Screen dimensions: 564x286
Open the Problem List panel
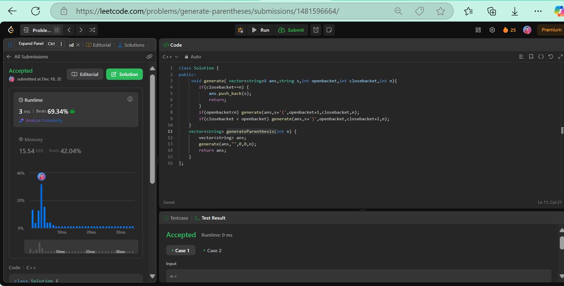tap(38, 30)
